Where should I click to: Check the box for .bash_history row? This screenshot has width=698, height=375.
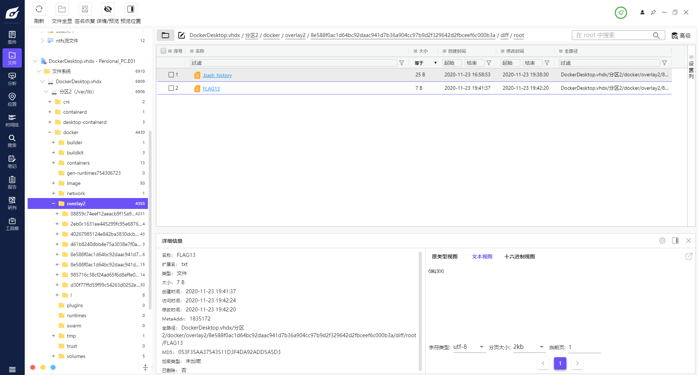pos(171,75)
